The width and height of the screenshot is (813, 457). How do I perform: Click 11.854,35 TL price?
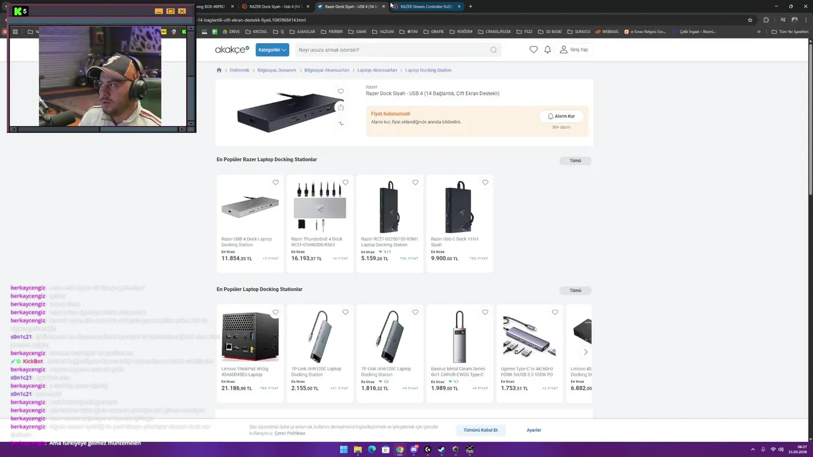pos(237,258)
